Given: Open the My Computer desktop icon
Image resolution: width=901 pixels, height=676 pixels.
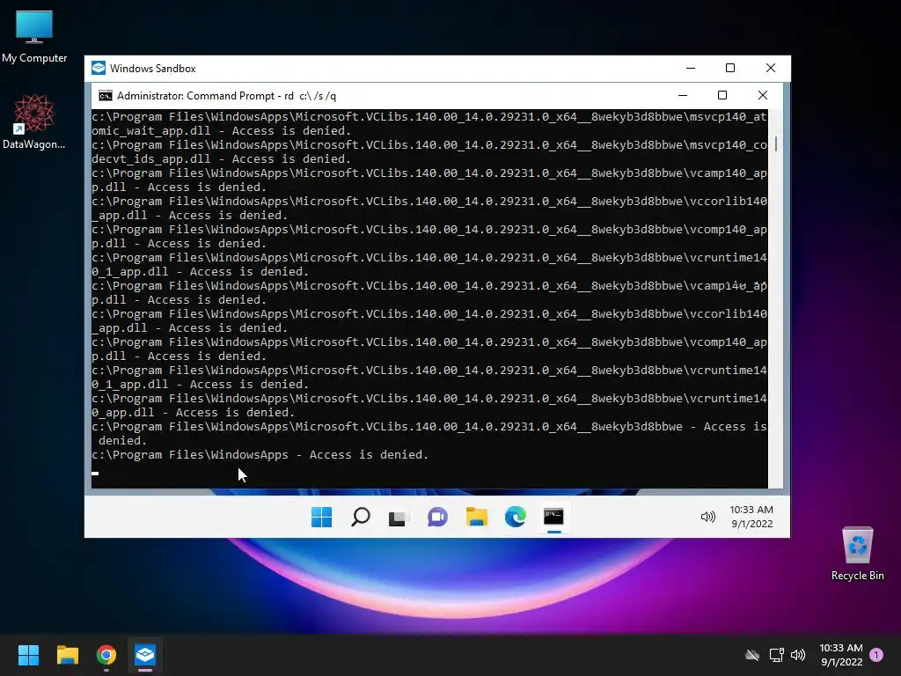Looking at the screenshot, I should coord(34,36).
